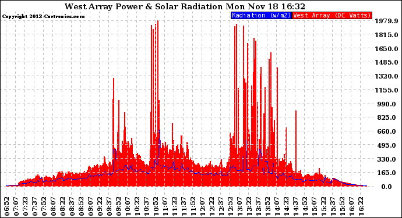Click the 15:22 time label on x-axis

click(x=323, y=206)
